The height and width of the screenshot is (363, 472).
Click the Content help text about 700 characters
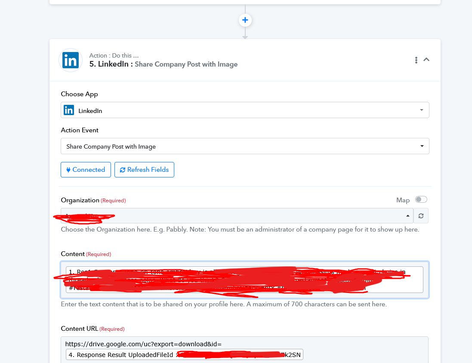(x=224, y=304)
